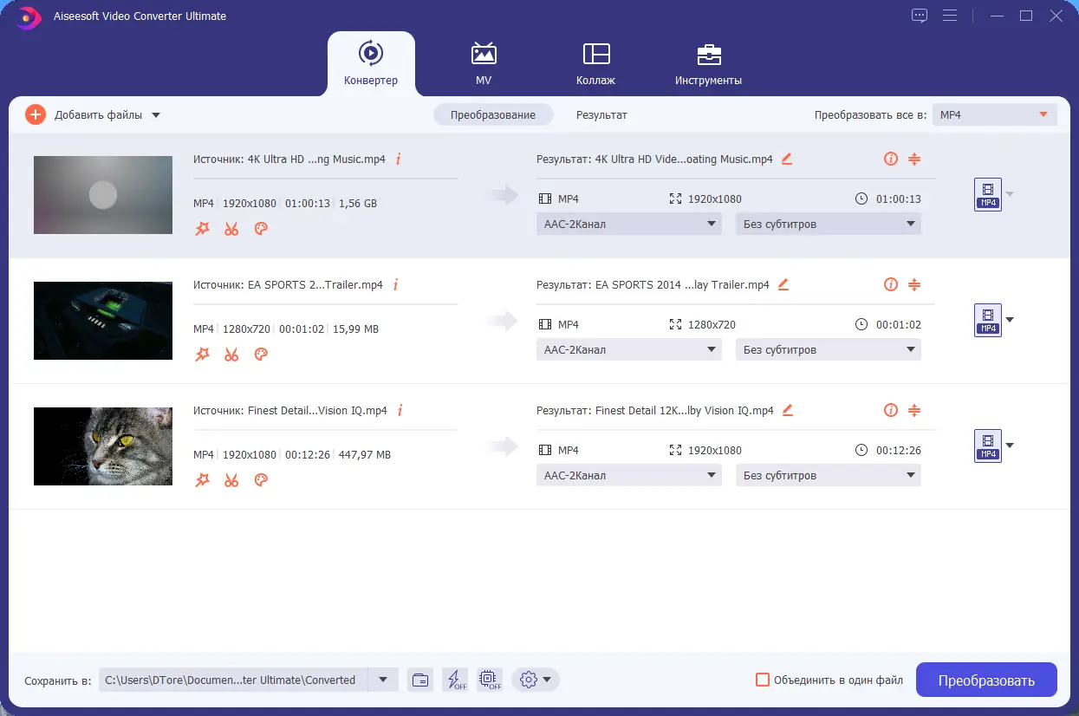Open the subtitle dropdown for EA SPORTS
The height and width of the screenshot is (716, 1079).
coord(829,349)
